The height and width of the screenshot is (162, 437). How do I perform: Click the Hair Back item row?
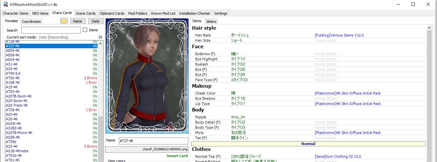pyautogui.click(x=309, y=35)
